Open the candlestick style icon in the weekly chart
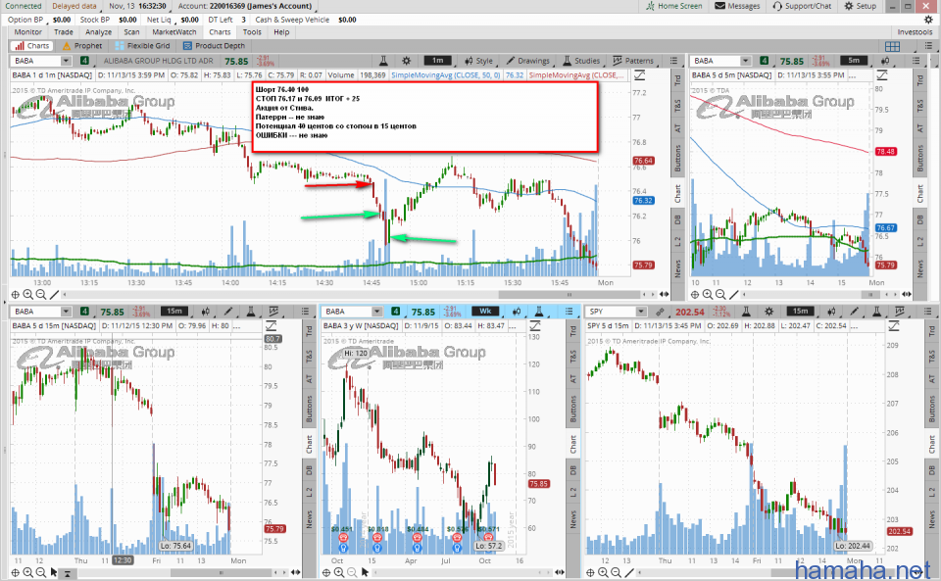This screenshot has height=581, width=941. 517,312
